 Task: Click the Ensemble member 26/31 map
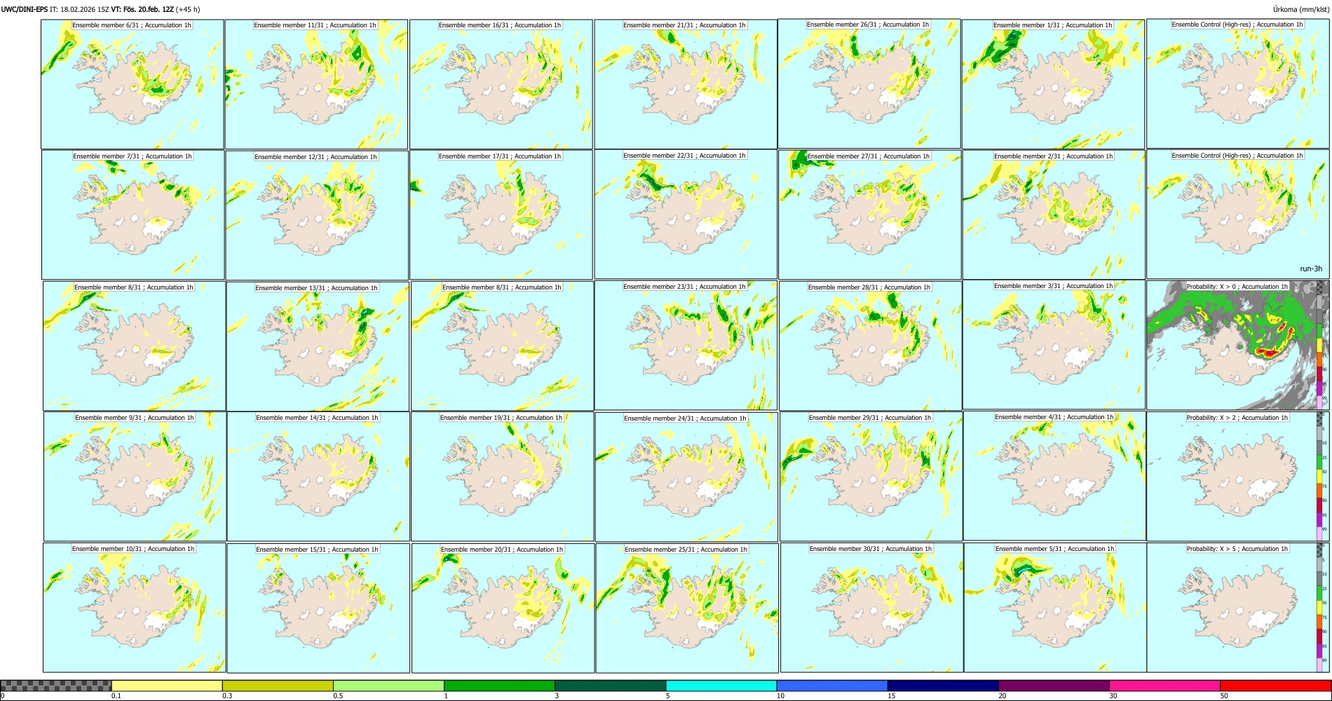(x=869, y=84)
